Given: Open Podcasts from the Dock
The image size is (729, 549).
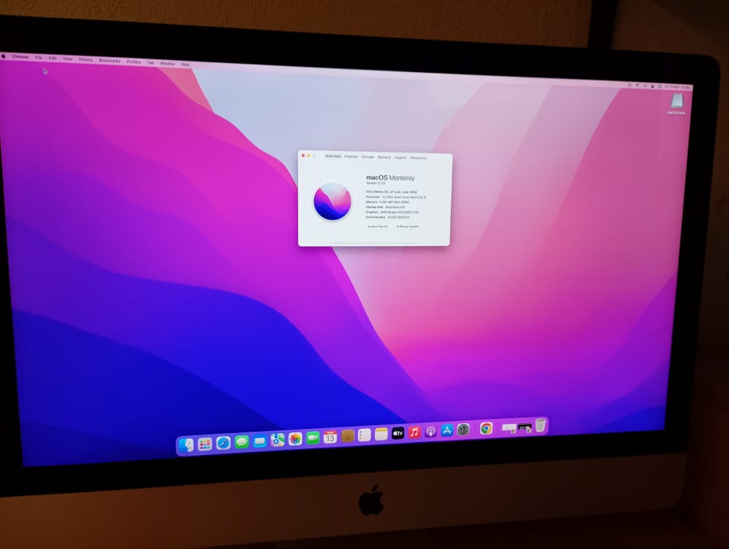Looking at the screenshot, I should (x=431, y=431).
